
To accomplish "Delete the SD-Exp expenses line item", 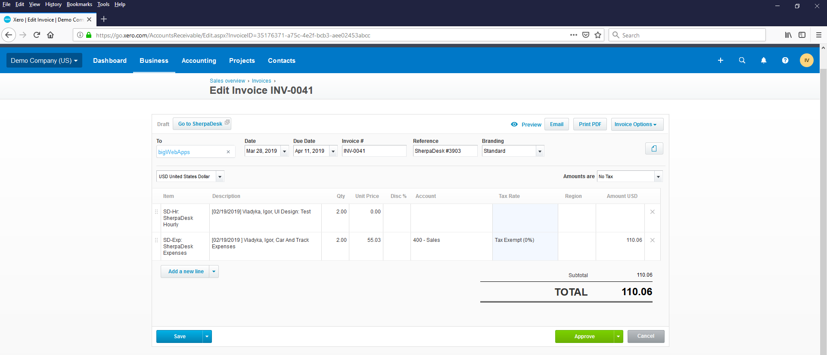I will point(652,240).
